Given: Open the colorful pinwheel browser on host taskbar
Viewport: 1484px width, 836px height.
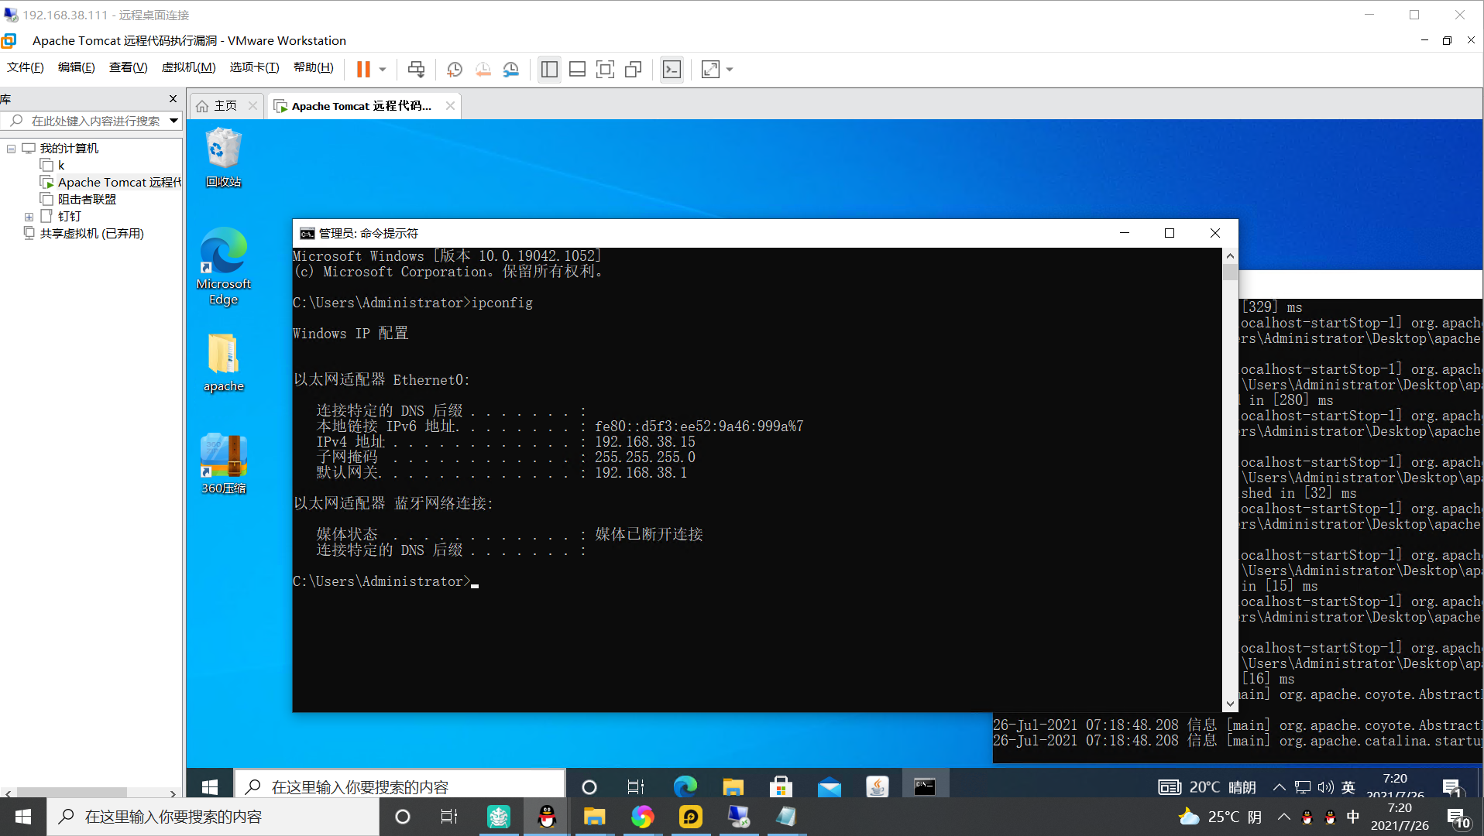Looking at the screenshot, I should click(x=642, y=817).
